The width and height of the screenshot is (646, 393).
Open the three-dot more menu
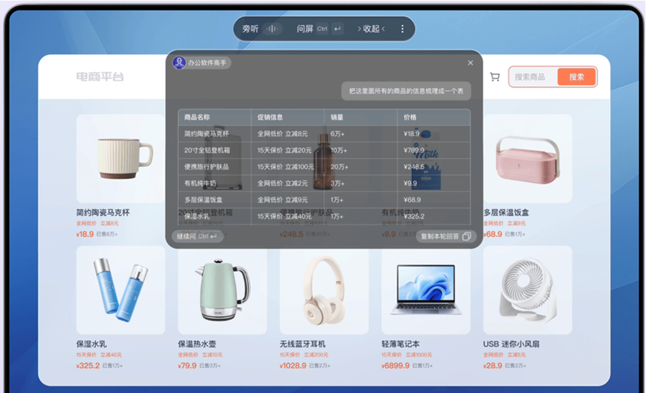pos(403,29)
